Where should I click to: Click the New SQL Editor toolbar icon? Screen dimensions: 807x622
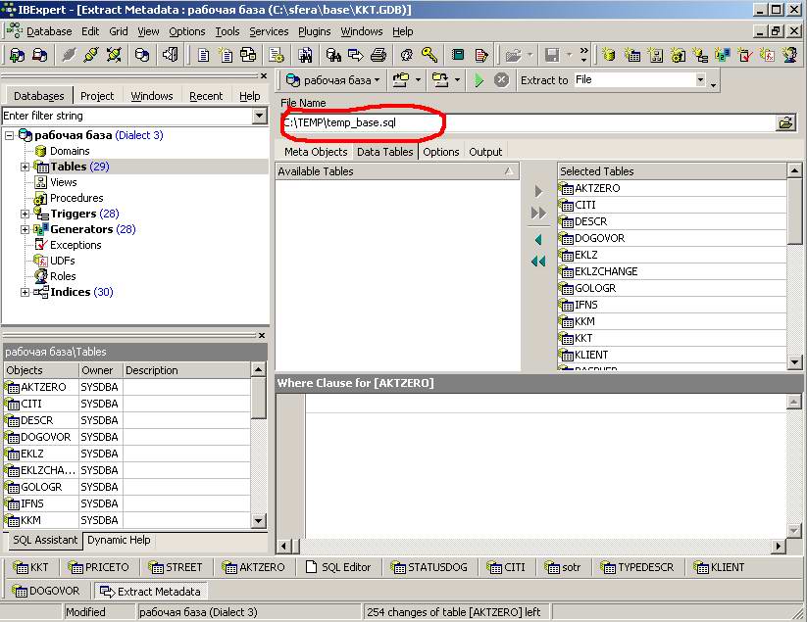tap(227, 55)
